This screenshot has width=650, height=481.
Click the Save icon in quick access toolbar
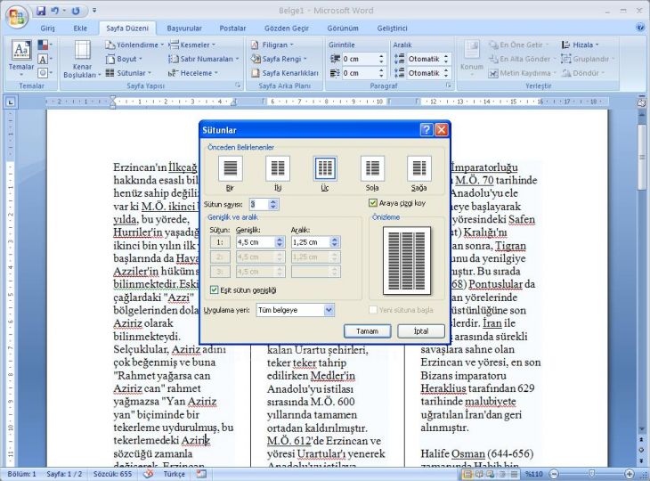[x=41, y=11]
